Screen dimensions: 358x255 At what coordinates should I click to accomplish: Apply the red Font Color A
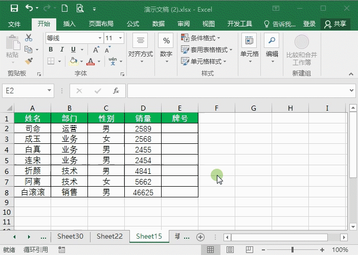[x=91, y=62]
